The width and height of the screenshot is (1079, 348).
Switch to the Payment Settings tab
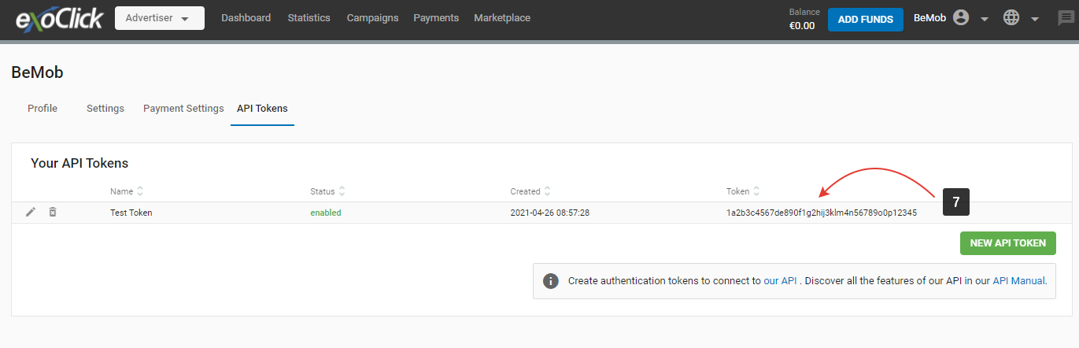(x=183, y=109)
